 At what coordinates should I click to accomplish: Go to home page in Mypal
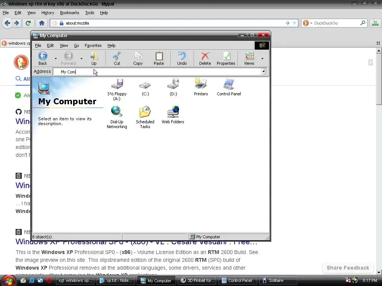(42, 23)
